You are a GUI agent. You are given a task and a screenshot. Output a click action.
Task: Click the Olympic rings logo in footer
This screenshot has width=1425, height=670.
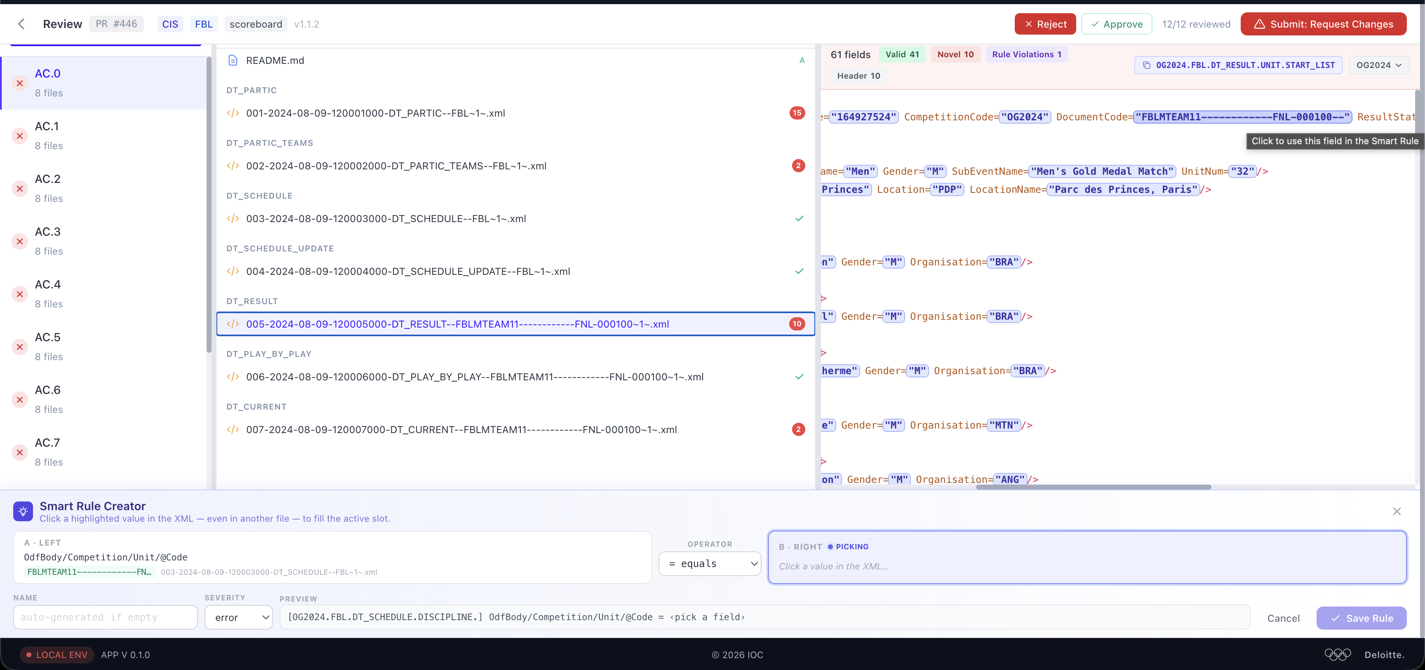[1338, 654]
